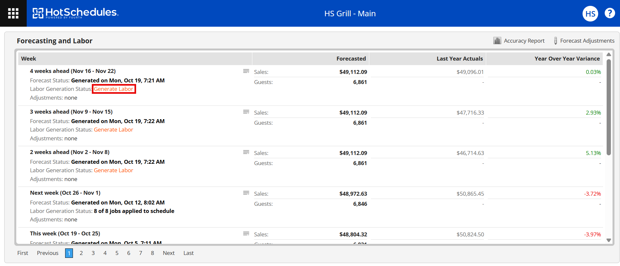Select the 4 weeks ahead (Nov 16 - Nov 22) title
Image resolution: width=620 pixels, height=266 pixels.
[x=73, y=71]
